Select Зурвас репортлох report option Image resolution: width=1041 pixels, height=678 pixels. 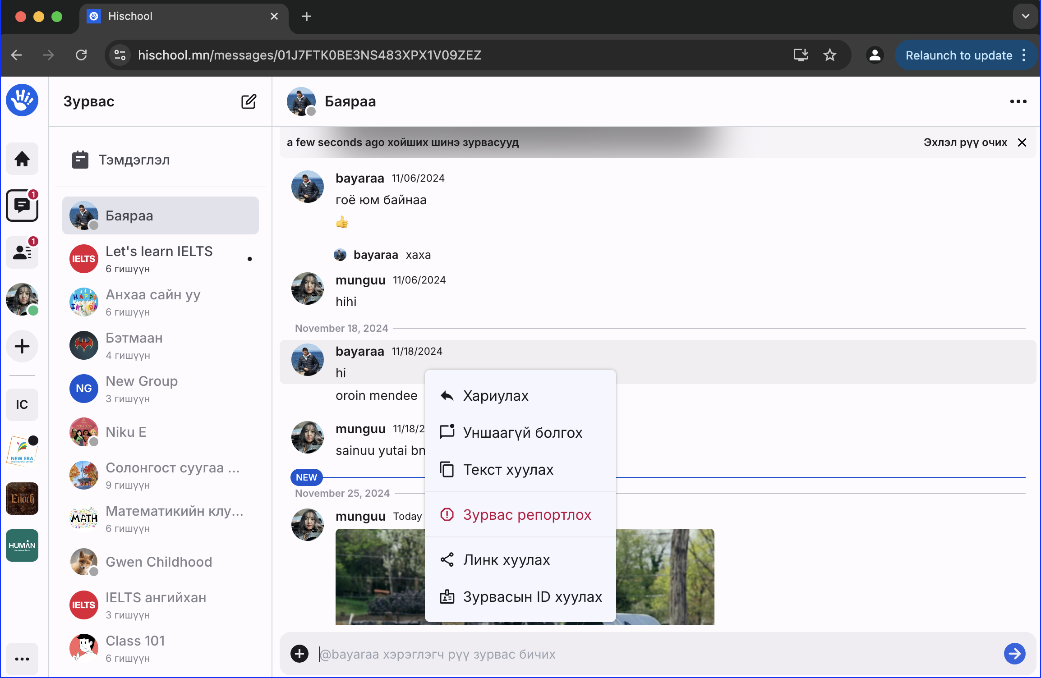(x=527, y=515)
